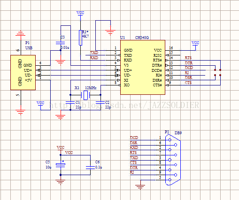The height and width of the screenshot is (200, 239).
Task: Click 'XI' pin name inside CH340G
Action: click(x=126, y=80)
